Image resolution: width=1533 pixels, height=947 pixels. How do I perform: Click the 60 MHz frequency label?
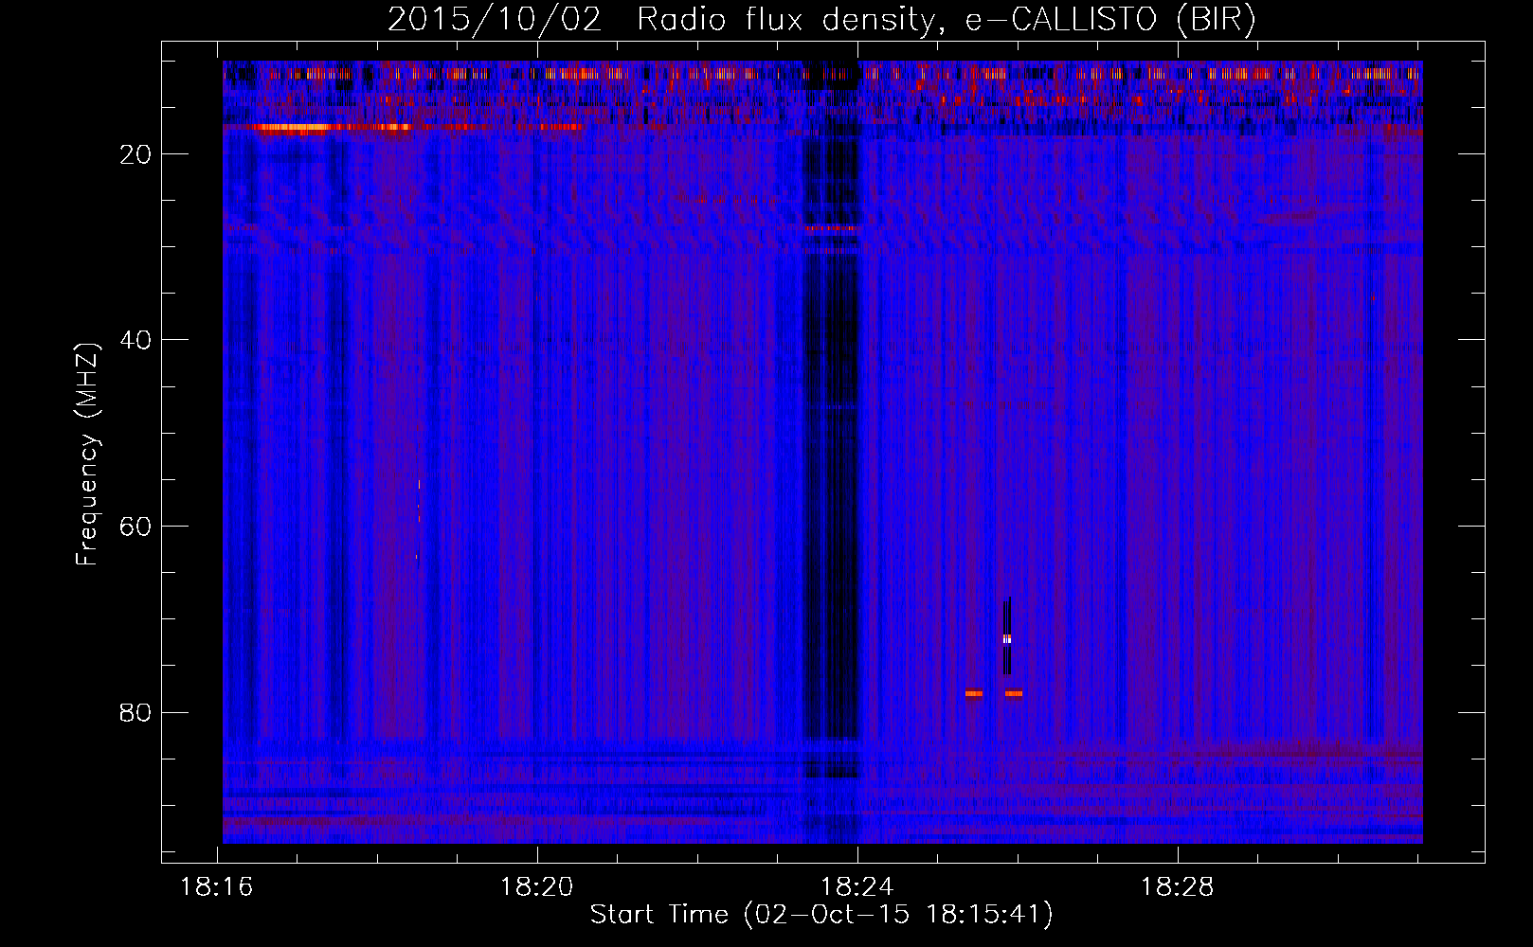(x=136, y=527)
